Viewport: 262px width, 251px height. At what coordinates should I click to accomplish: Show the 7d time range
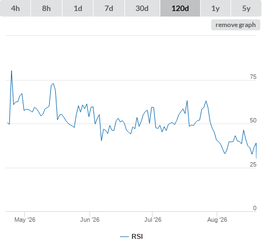pyautogui.click(x=109, y=8)
